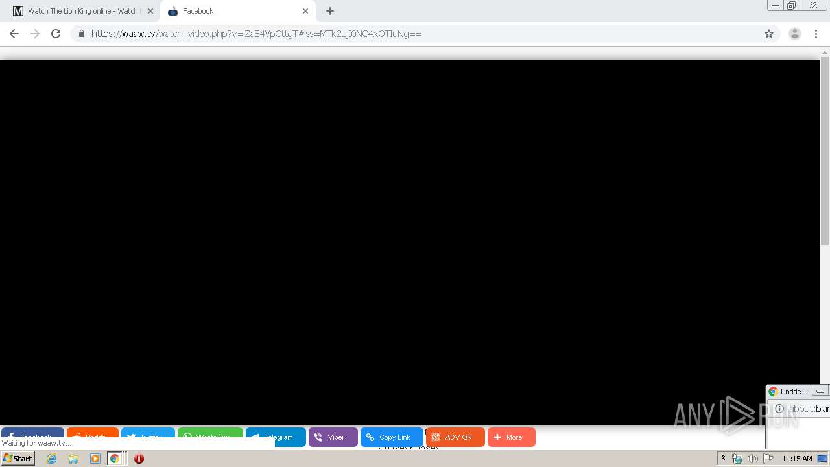Switch to the Facebook tab
The width and height of the screenshot is (830, 467).
click(237, 11)
